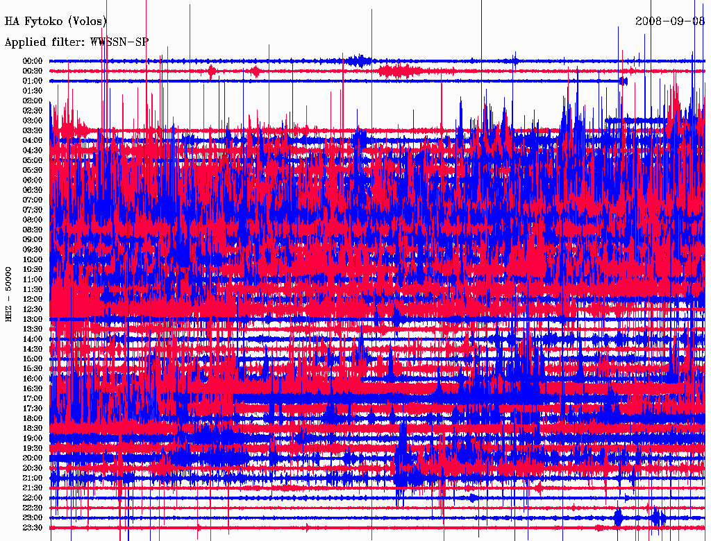Choose the 05:30 time label
Image resolution: width=711 pixels, height=541 pixels.
tap(33, 170)
